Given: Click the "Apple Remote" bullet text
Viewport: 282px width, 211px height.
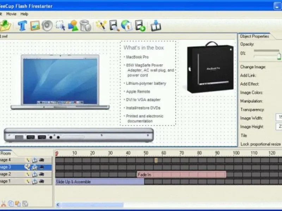Looking at the screenshot, I should pyautogui.click(x=138, y=92).
